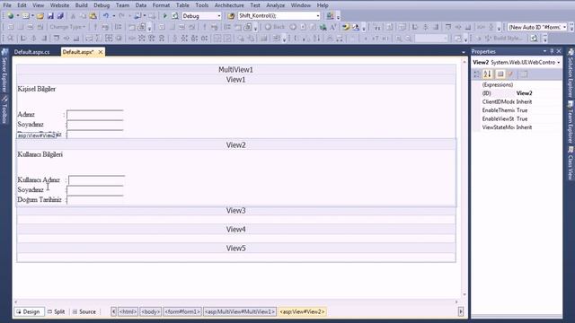This screenshot has width=575, height=323.
Task: Open the Properties window options dropdown arrow
Action: point(545,51)
